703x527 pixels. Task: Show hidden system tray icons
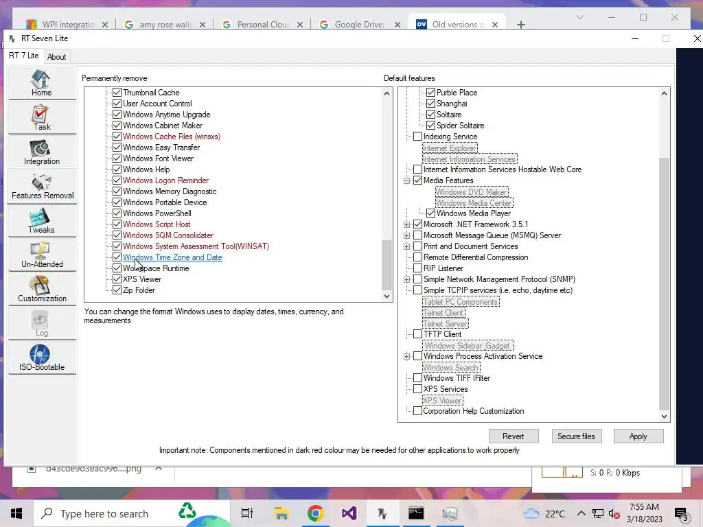tap(581, 513)
